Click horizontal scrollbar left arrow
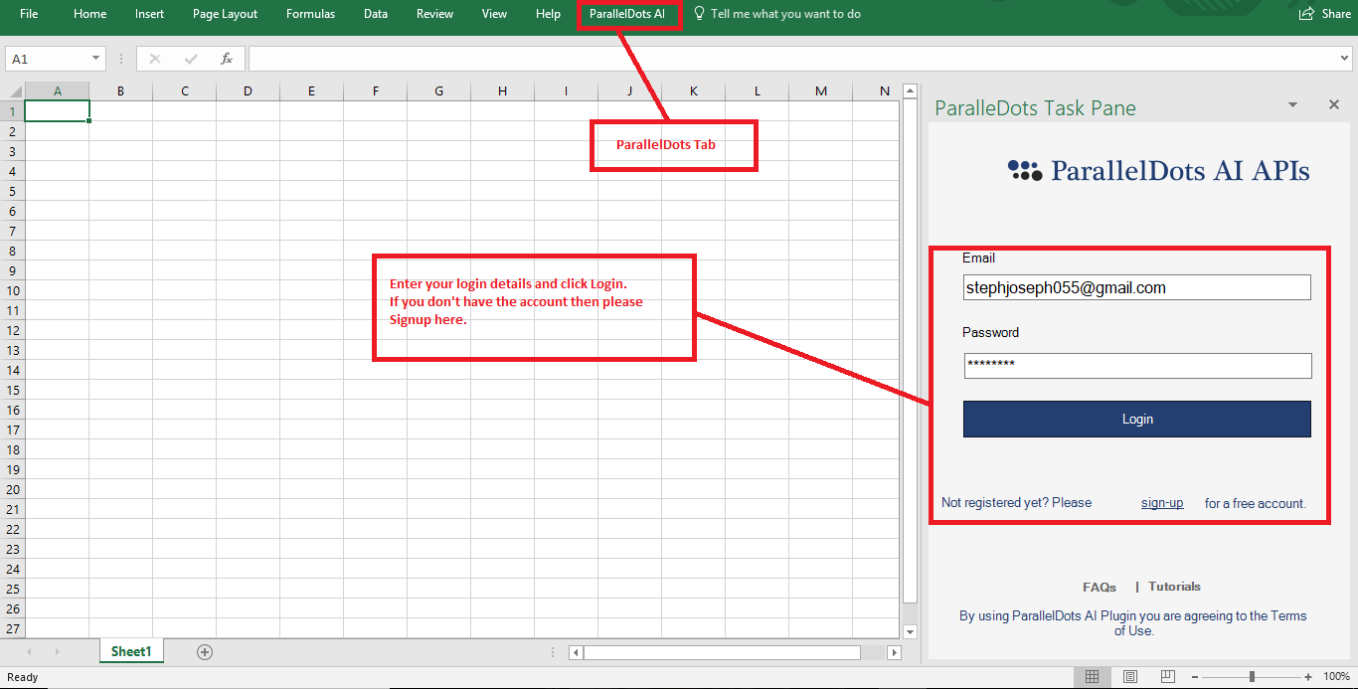Screen dimensions: 1358x689 576,652
